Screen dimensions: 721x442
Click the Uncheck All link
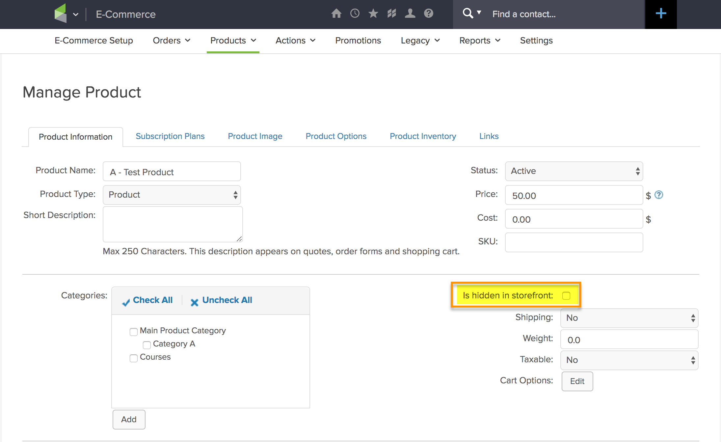pyautogui.click(x=227, y=300)
